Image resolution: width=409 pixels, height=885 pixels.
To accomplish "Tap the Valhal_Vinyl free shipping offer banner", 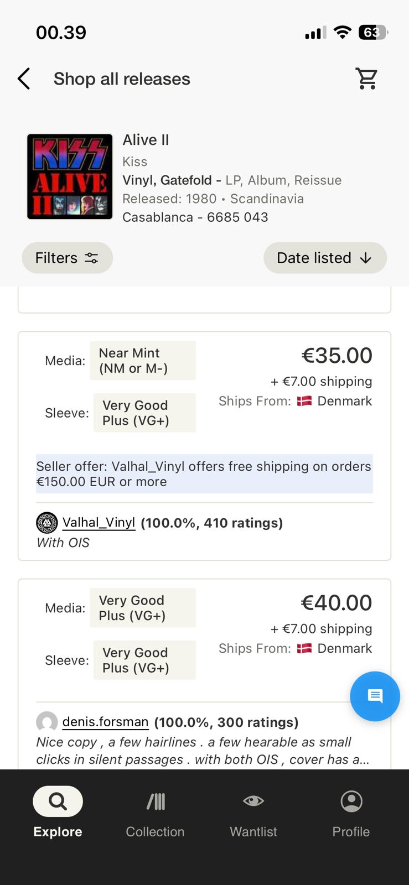I will click(204, 473).
